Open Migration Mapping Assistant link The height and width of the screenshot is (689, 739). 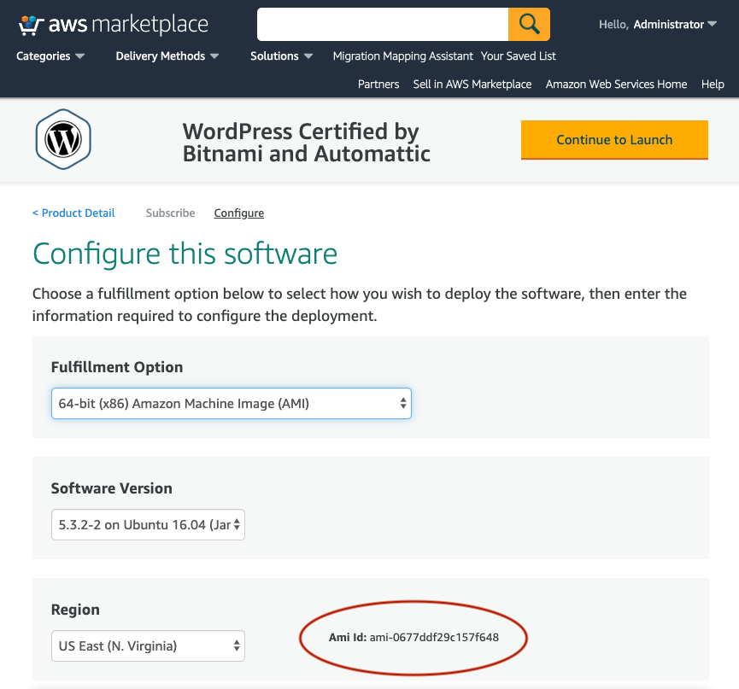coord(402,56)
